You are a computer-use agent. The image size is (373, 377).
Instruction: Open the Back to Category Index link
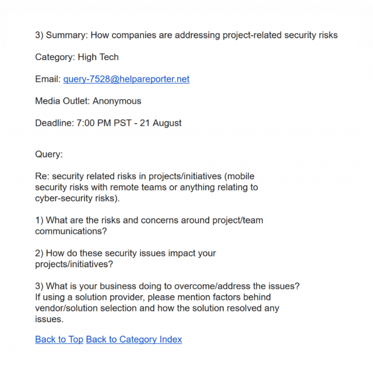(x=133, y=340)
